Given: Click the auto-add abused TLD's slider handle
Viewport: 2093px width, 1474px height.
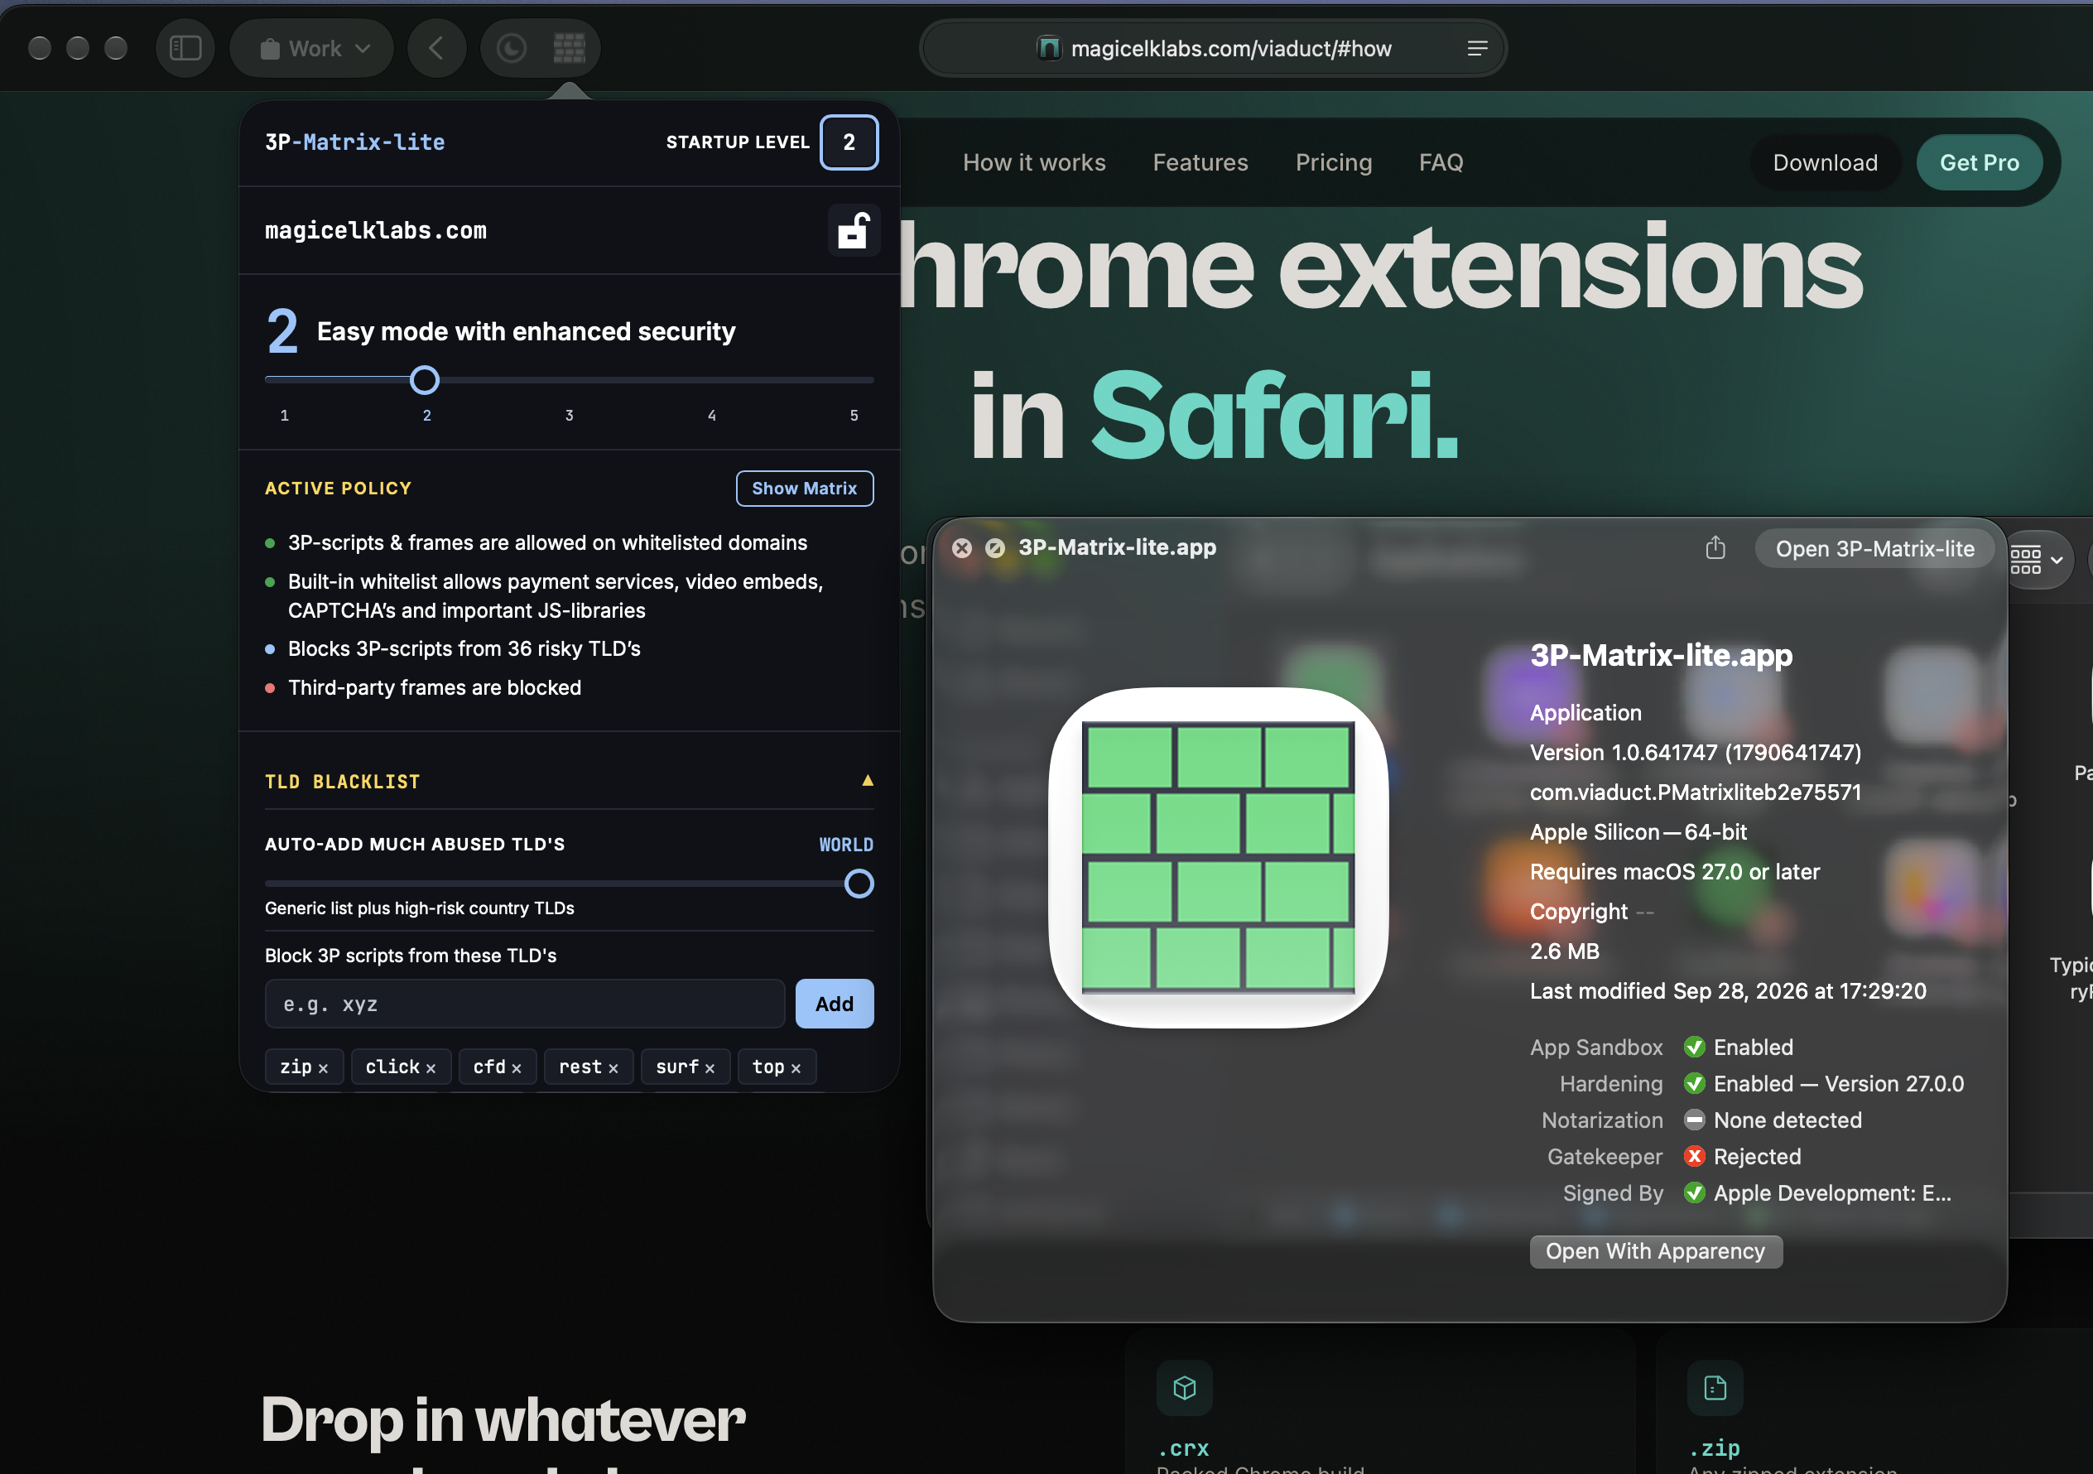Looking at the screenshot, I should tap(859, 884).
